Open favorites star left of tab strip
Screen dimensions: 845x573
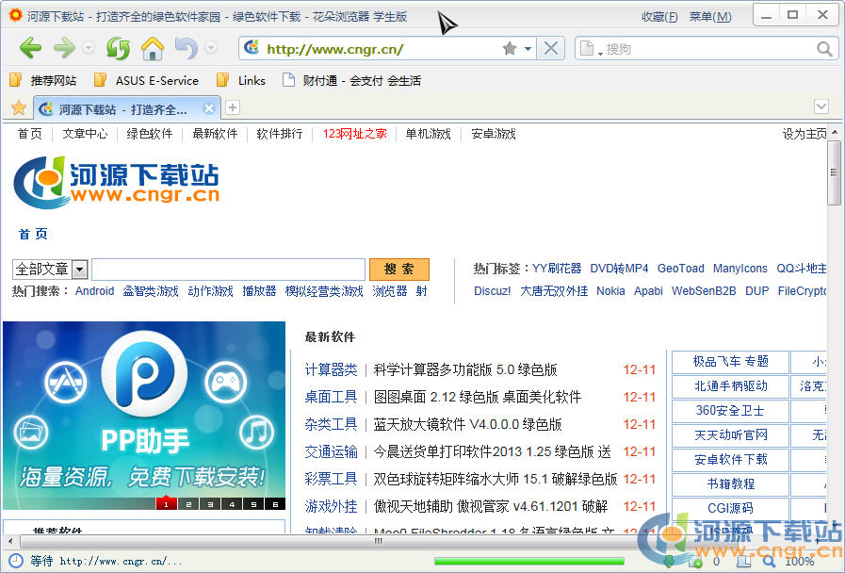[x=18, y=107]
